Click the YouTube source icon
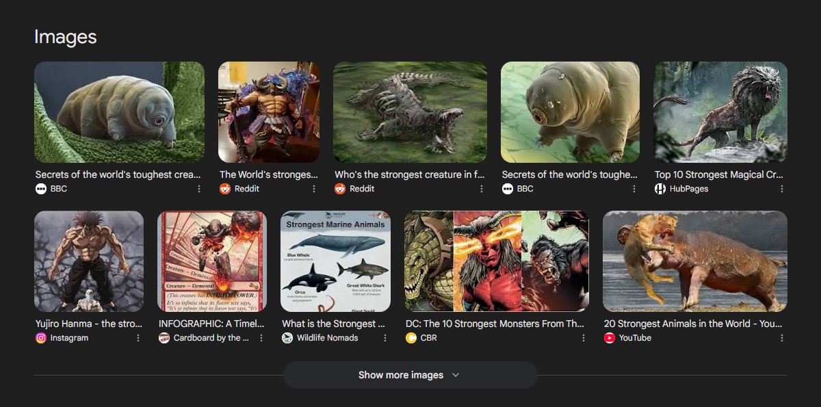The width and height of the screenshot is (821, 407). coord(610,338)
